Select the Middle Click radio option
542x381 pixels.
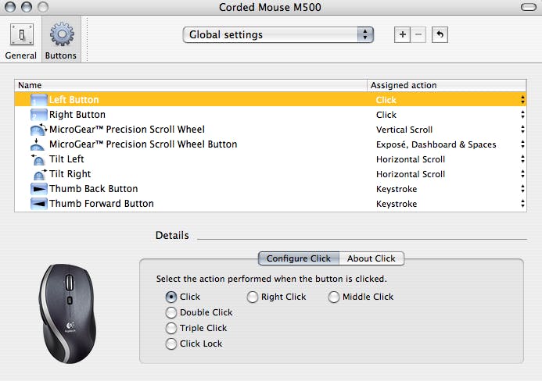334,297
